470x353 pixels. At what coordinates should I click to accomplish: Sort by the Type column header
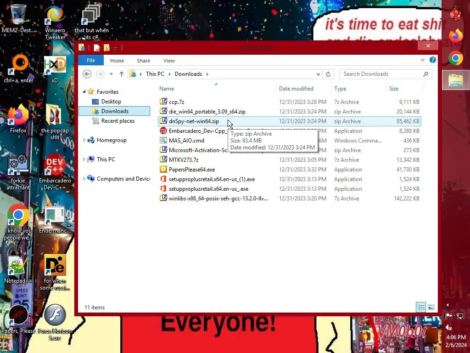(359, 89)
